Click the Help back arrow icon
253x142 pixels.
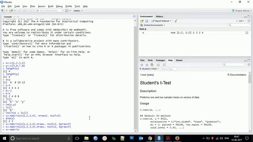(x=142, y=65)
